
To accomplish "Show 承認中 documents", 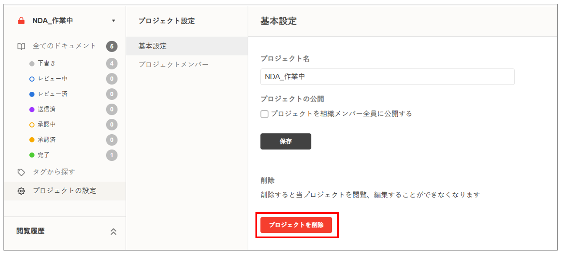I will (47, 125).
